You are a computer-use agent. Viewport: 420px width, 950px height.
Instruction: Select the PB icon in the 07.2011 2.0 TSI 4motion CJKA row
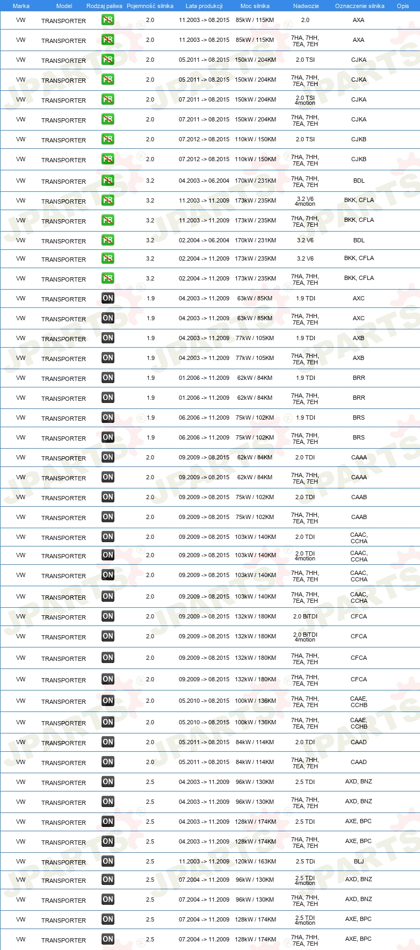click(x=108, y=99)
